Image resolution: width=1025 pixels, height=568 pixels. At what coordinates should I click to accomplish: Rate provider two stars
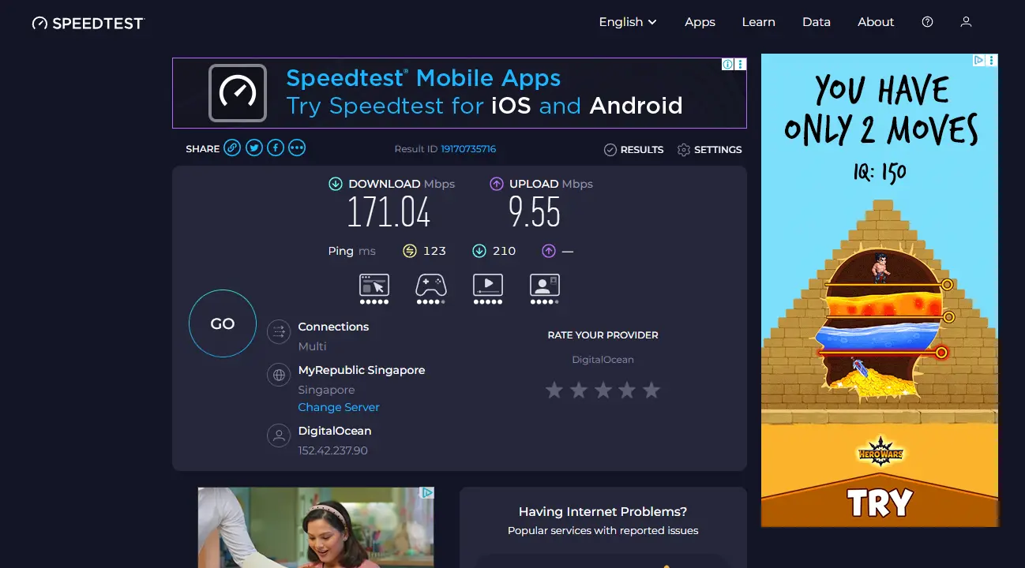point(579,390)
